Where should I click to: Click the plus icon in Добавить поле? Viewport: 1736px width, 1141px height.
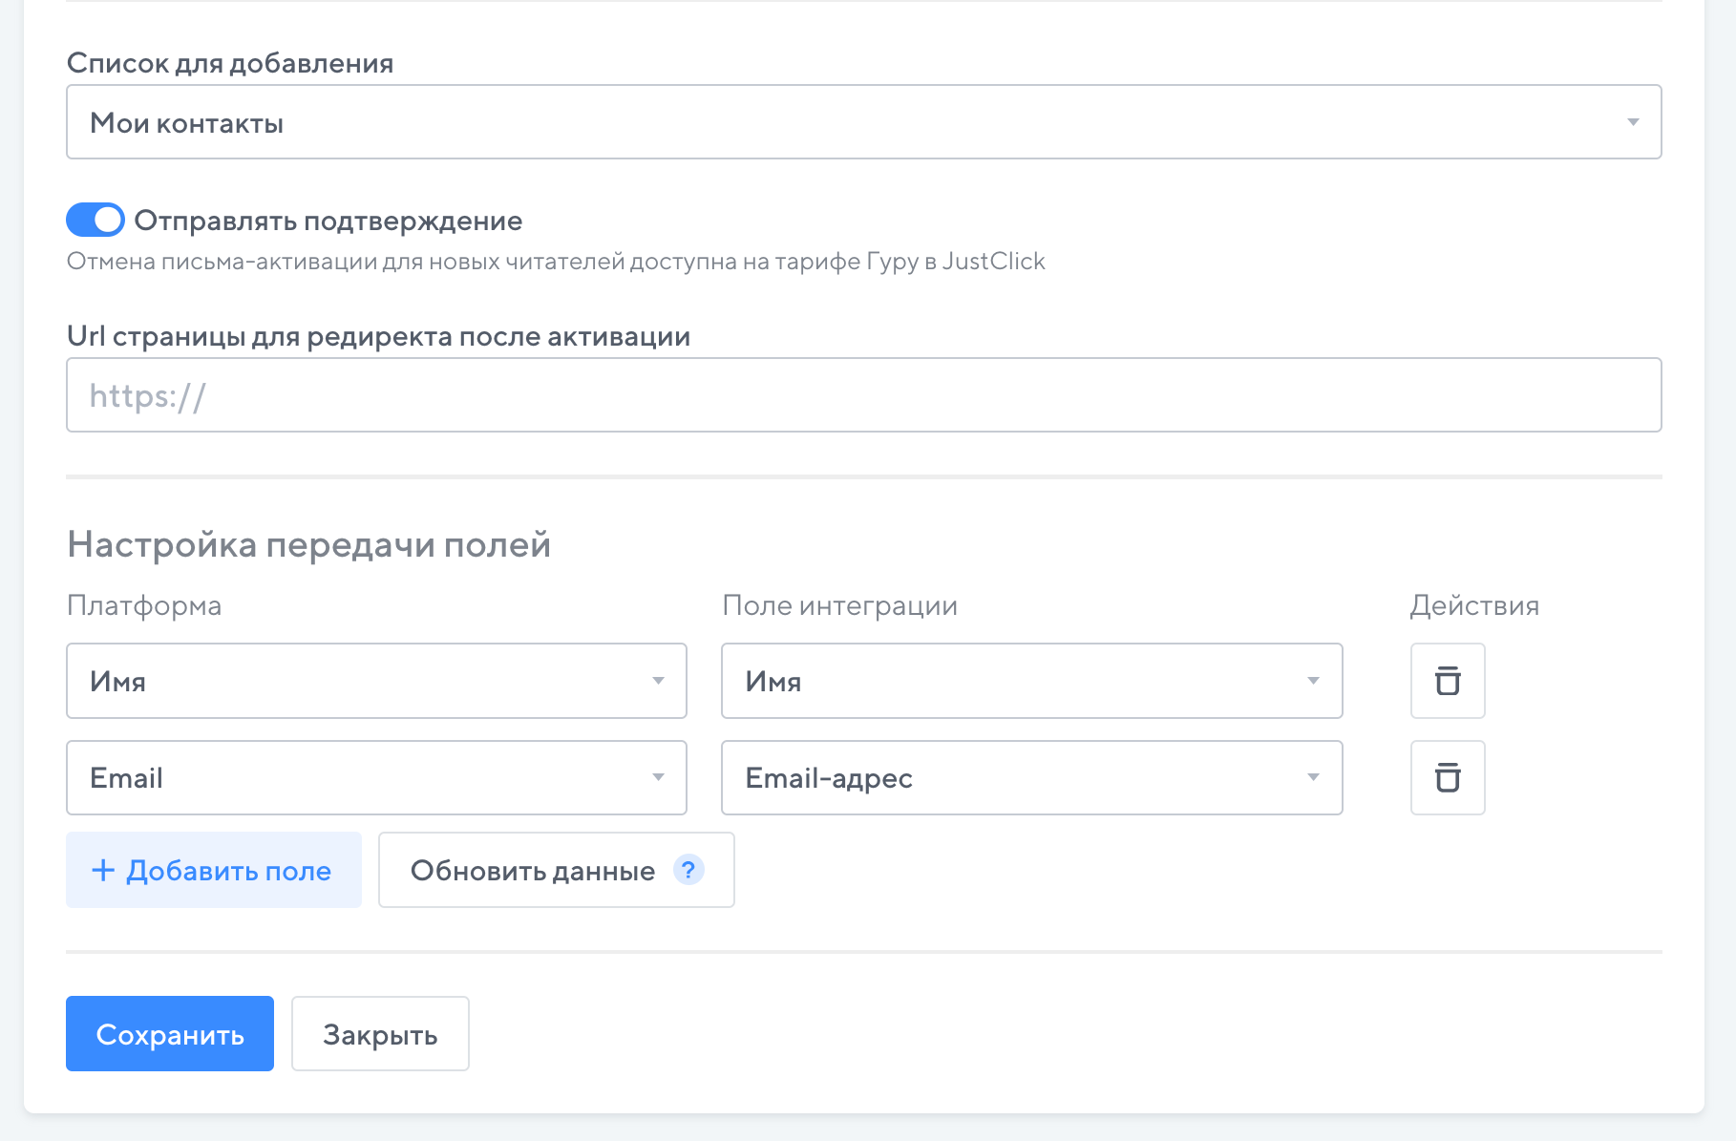pyautogui.click(x=103, y=870)
